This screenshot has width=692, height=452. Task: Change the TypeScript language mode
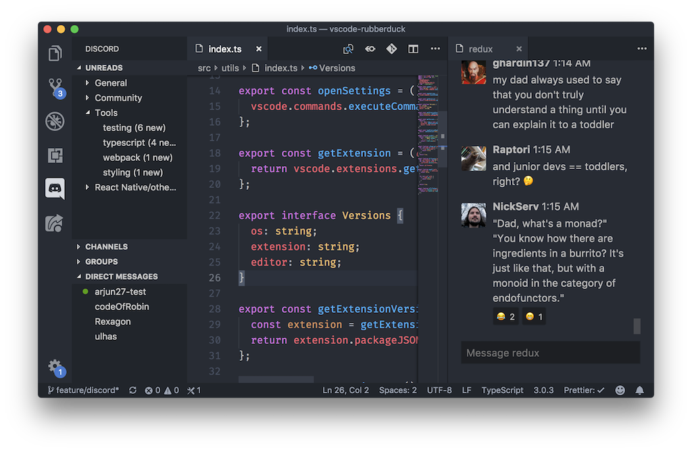click(x=502, y=391)
